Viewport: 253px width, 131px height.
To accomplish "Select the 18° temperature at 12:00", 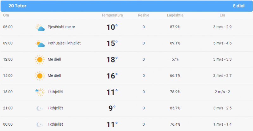I will pos(112,59).
